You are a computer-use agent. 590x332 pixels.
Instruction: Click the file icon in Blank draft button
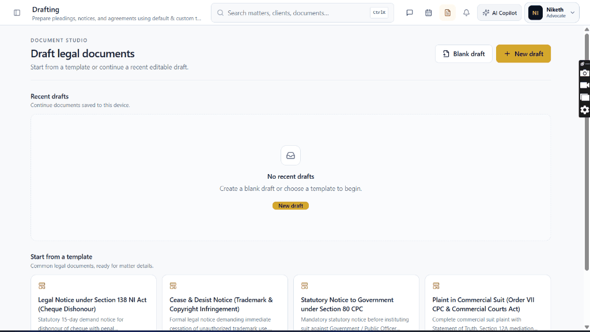pyautogui.click(x=446, y=54)
